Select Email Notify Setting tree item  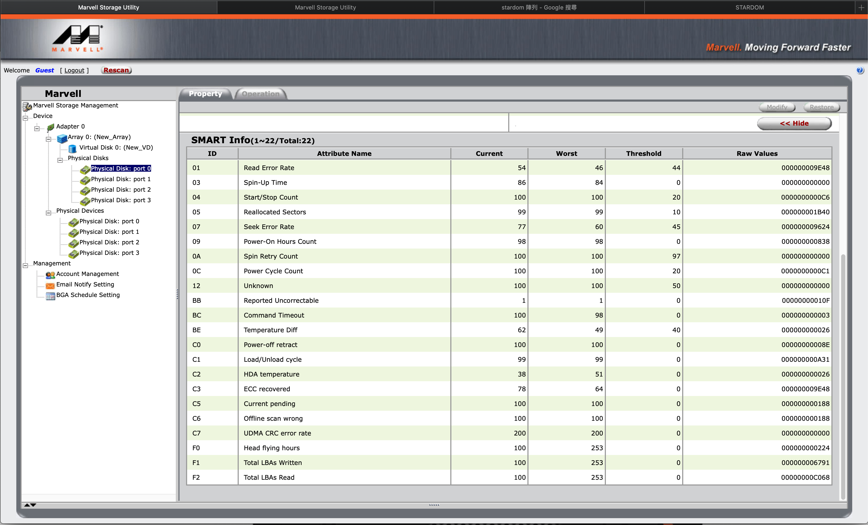[x=85, y=284]
